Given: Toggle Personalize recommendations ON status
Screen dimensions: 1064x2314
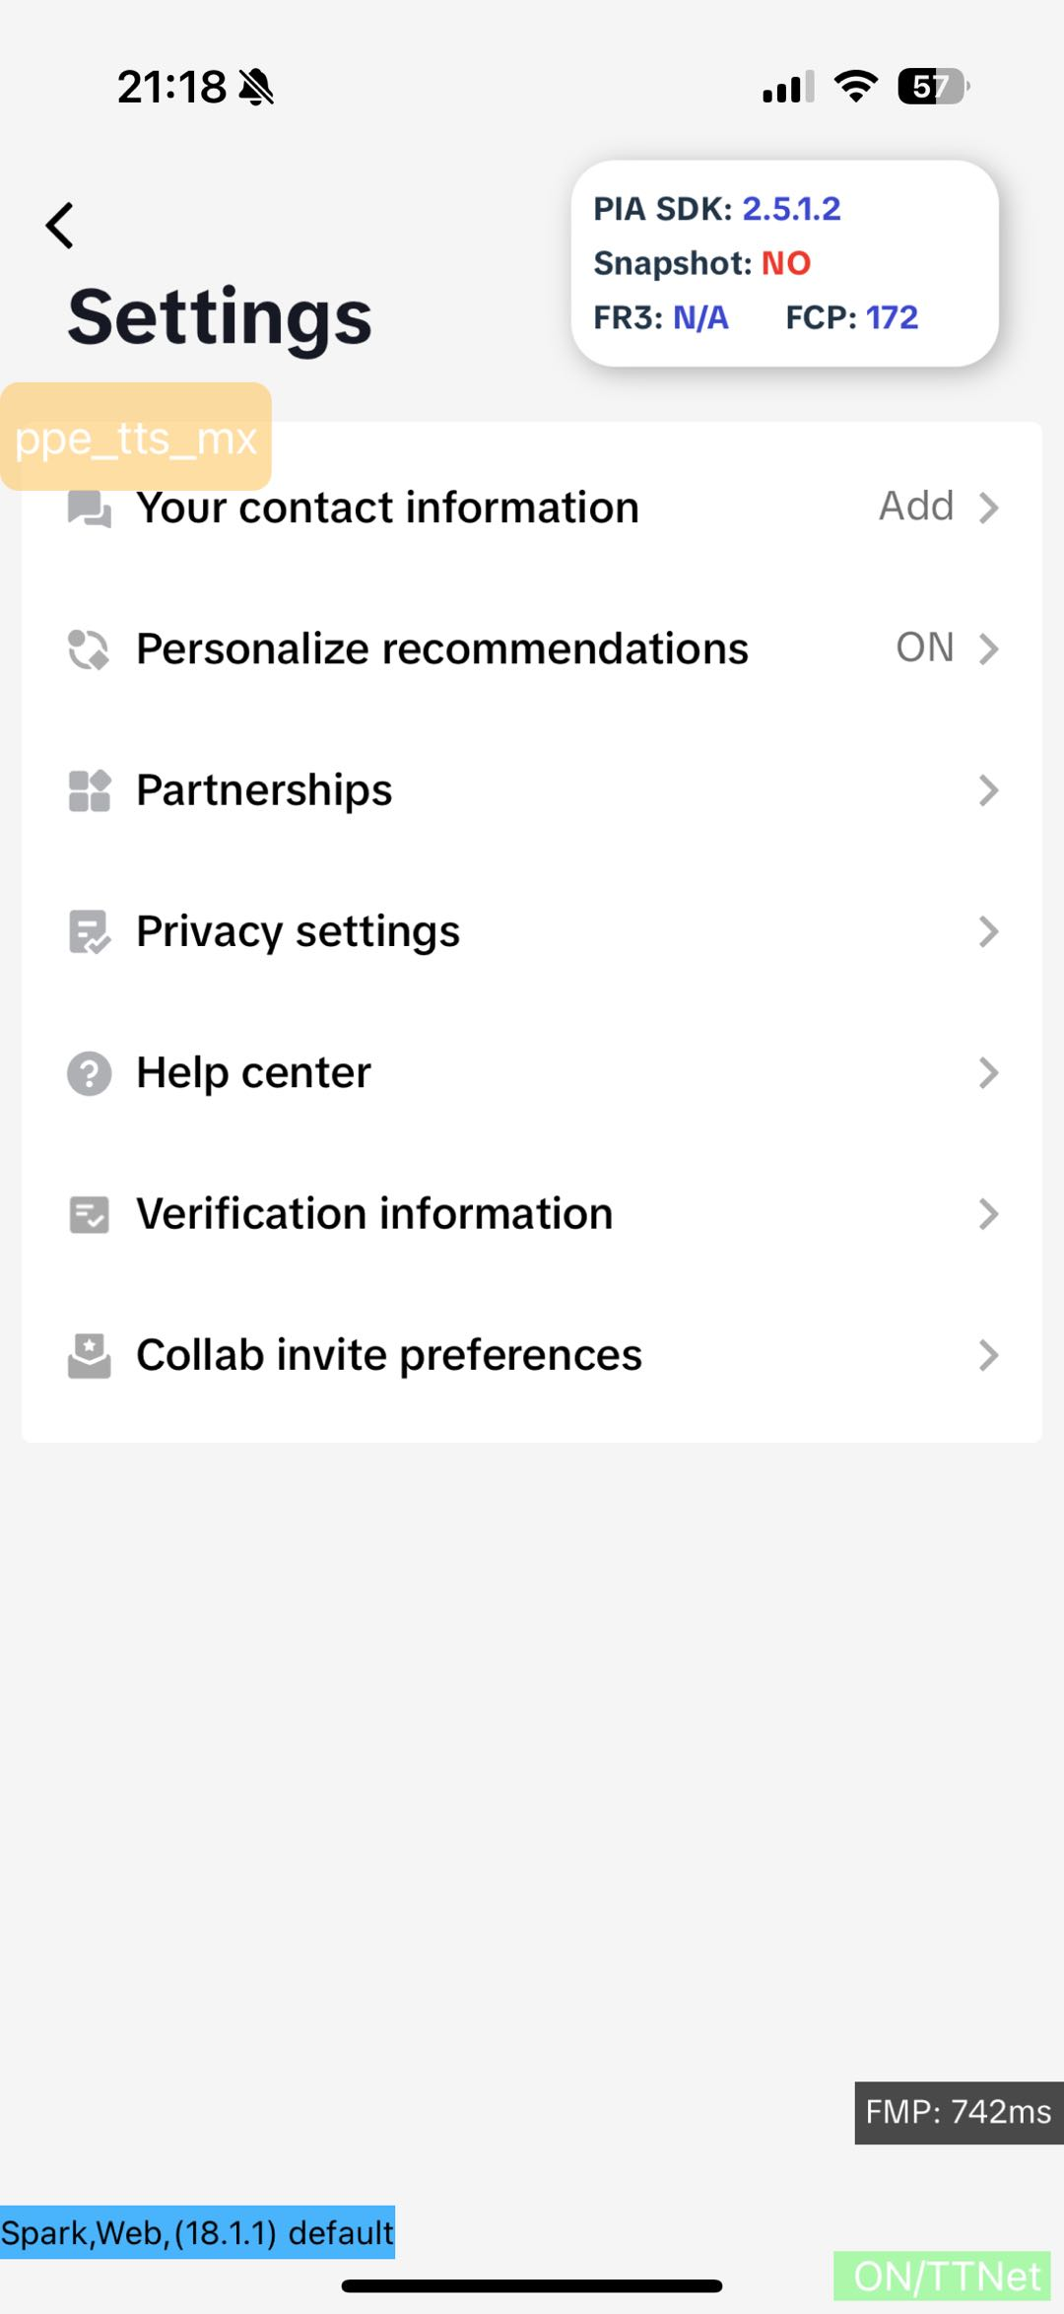Looking at the screenshot, I should [924, 648].
